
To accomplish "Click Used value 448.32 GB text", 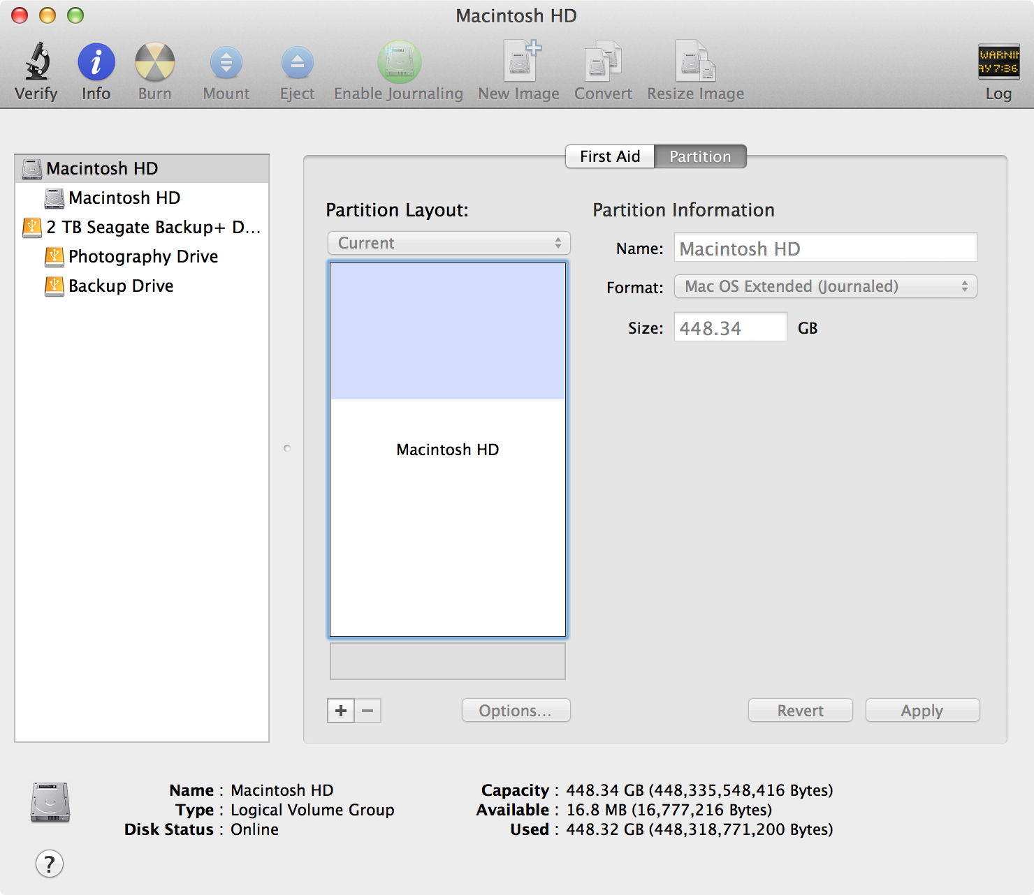I will point(699,829).
